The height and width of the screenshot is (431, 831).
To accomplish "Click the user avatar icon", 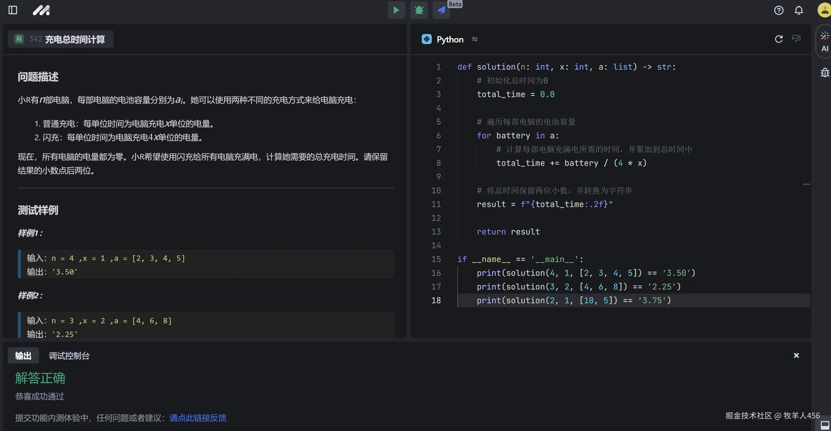I will pos(824,10).
